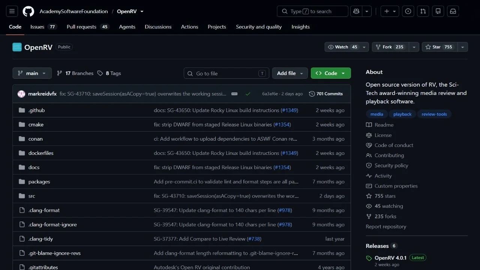Click the review-tools topic tag
Screen dimensions: 480x270
tap(434, 114)
